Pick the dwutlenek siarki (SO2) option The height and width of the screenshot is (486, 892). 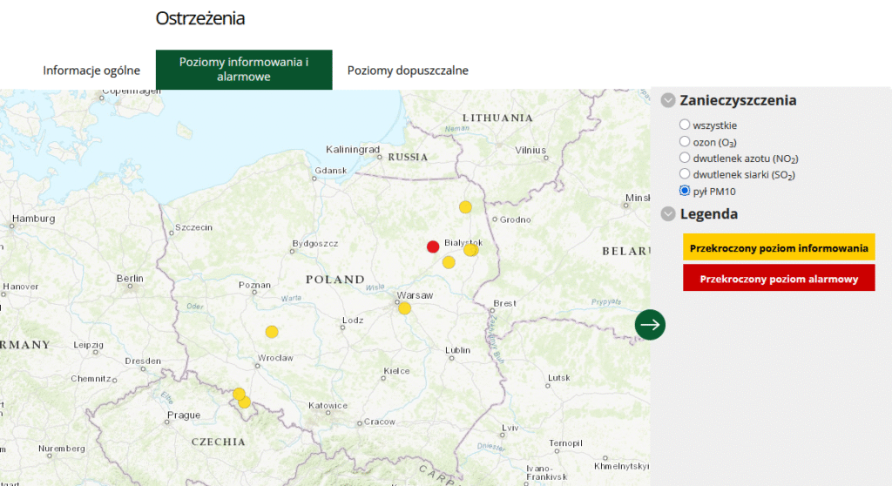click(685, 174)
